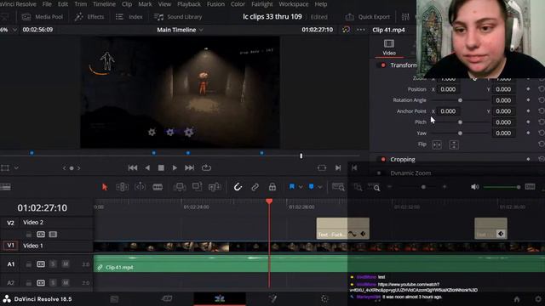The height and width of the screenshot is (306, 545).
Task: Adjust the Pitch slider
Action: click(460, 122)
